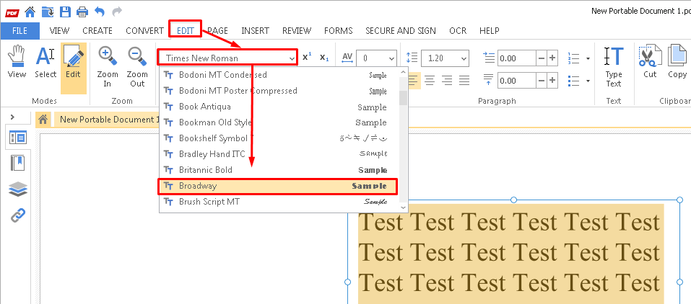691x304 pixels.
Task: Open file via folder icon in quick access toolbar
Action: [x=48, y=11]
